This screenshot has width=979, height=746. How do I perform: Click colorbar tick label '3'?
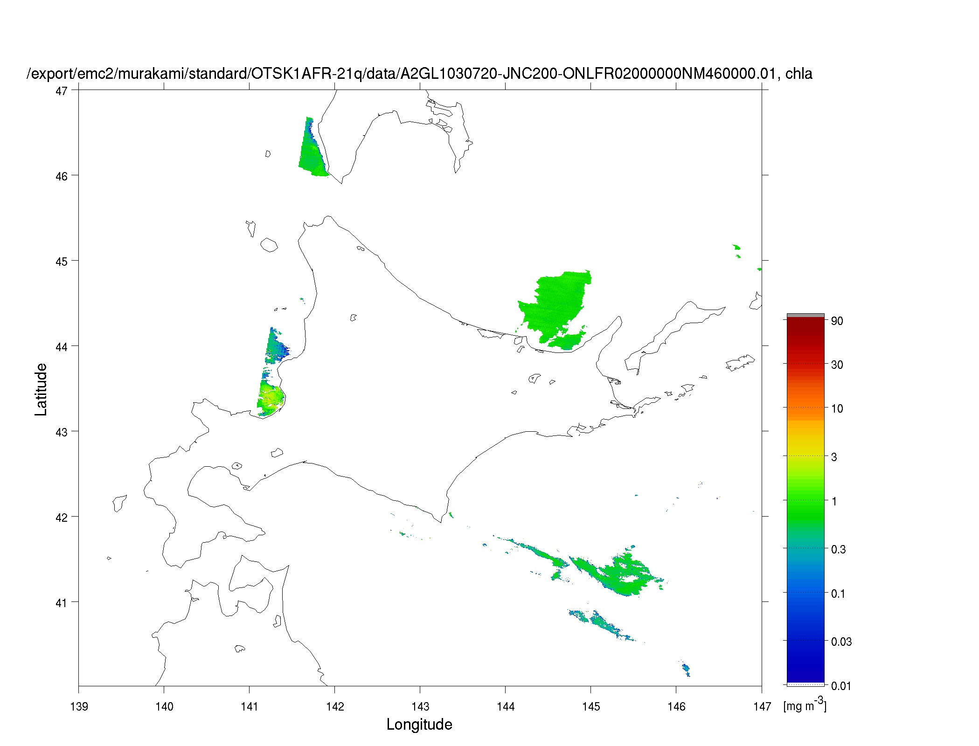point(834,457)
